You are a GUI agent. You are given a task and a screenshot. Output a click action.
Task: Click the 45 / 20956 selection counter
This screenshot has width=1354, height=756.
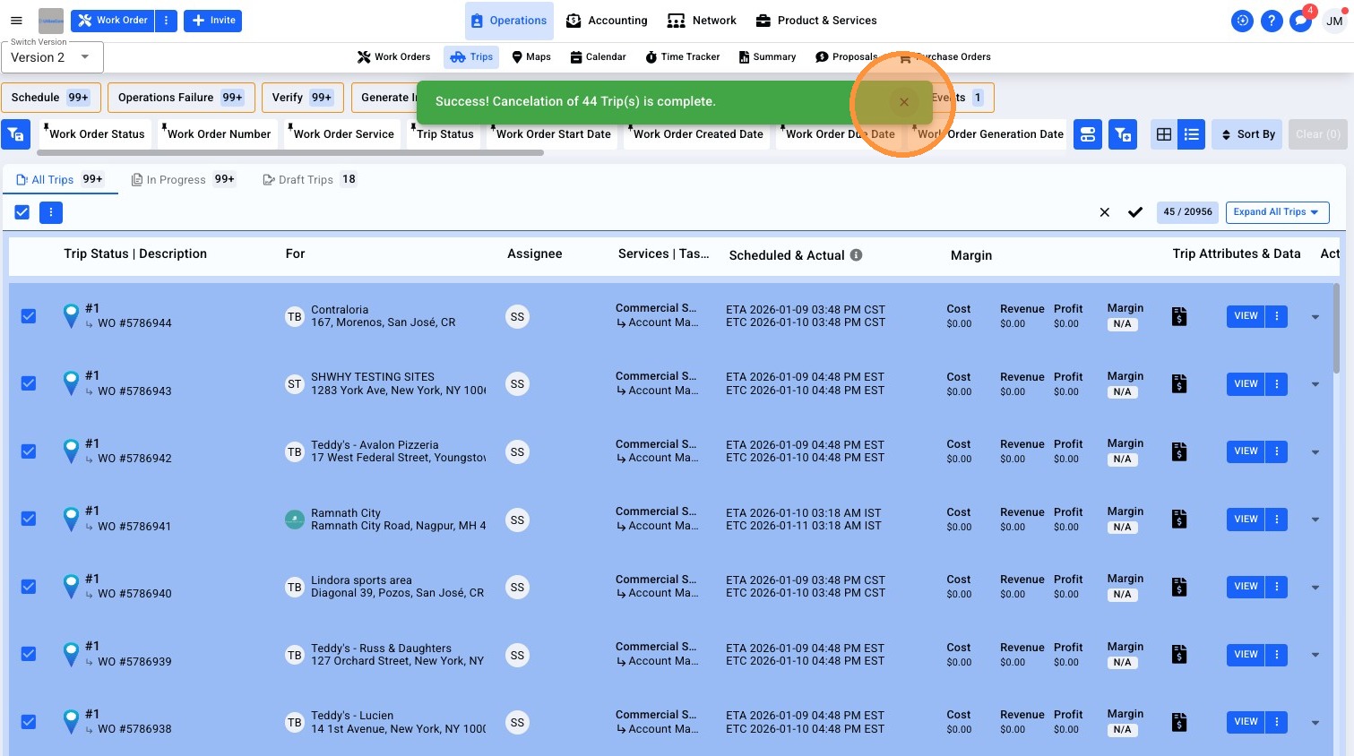(1187, 212)
